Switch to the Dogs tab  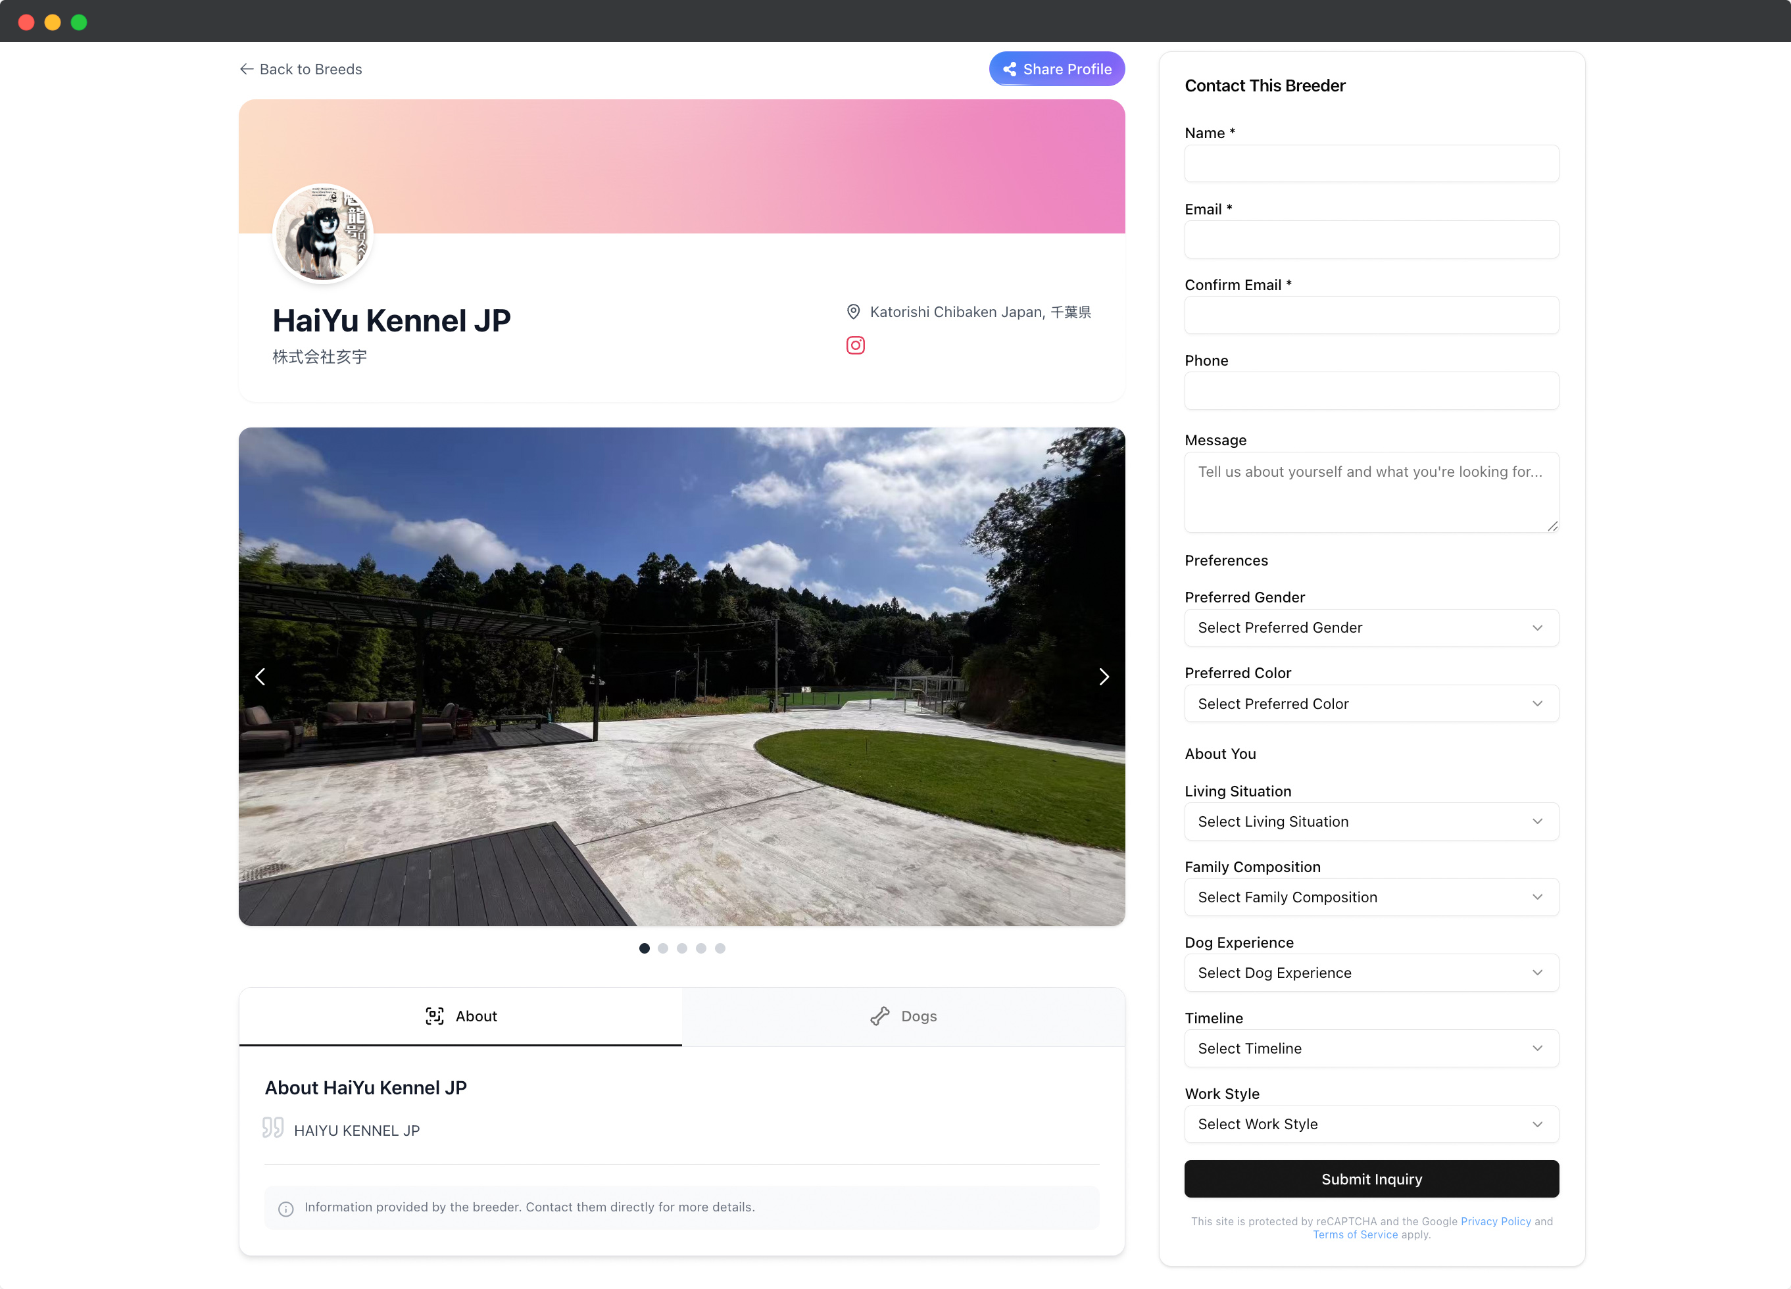(x=904, y=1017)
